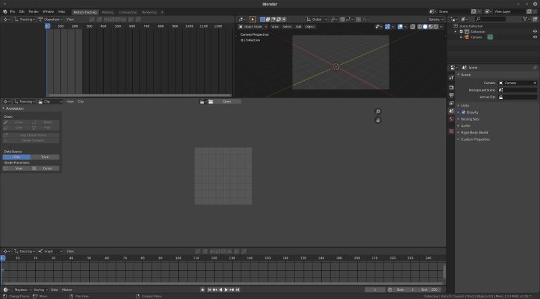Screen dimensions: 540x299
Task: Open the Render menu
Action: click(x=33, y=11)
